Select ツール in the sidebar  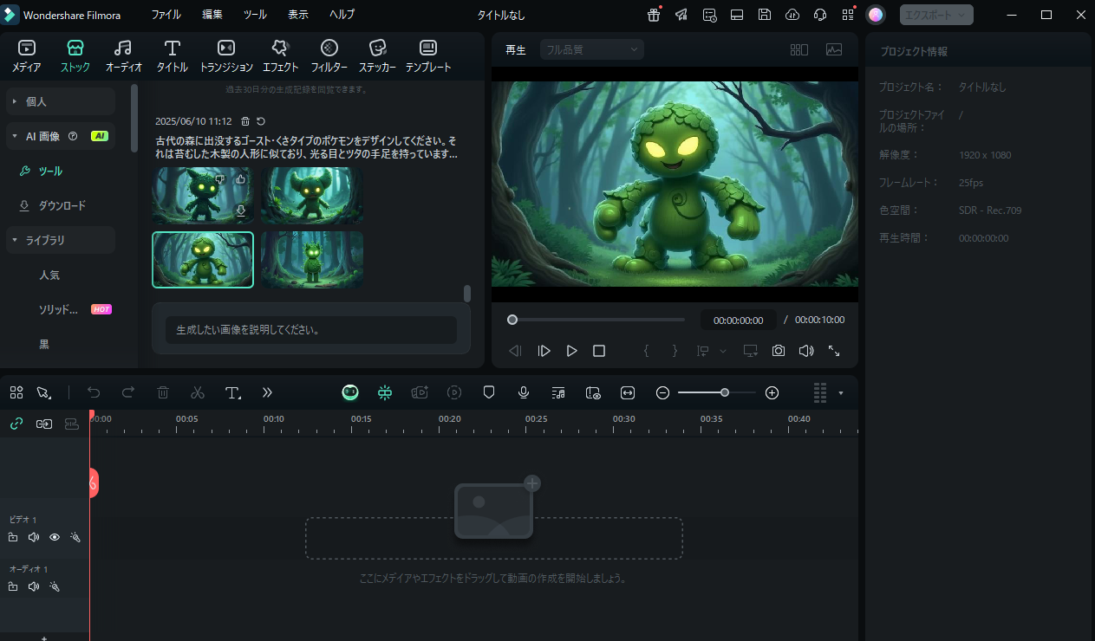50,171
